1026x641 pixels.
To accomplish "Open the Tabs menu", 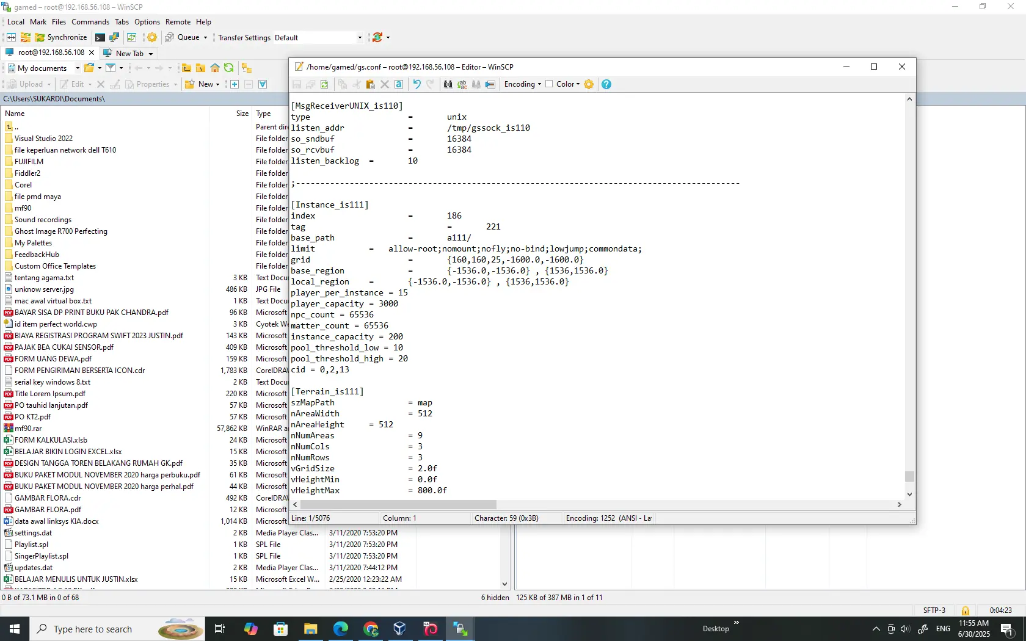I will (122, 22).
